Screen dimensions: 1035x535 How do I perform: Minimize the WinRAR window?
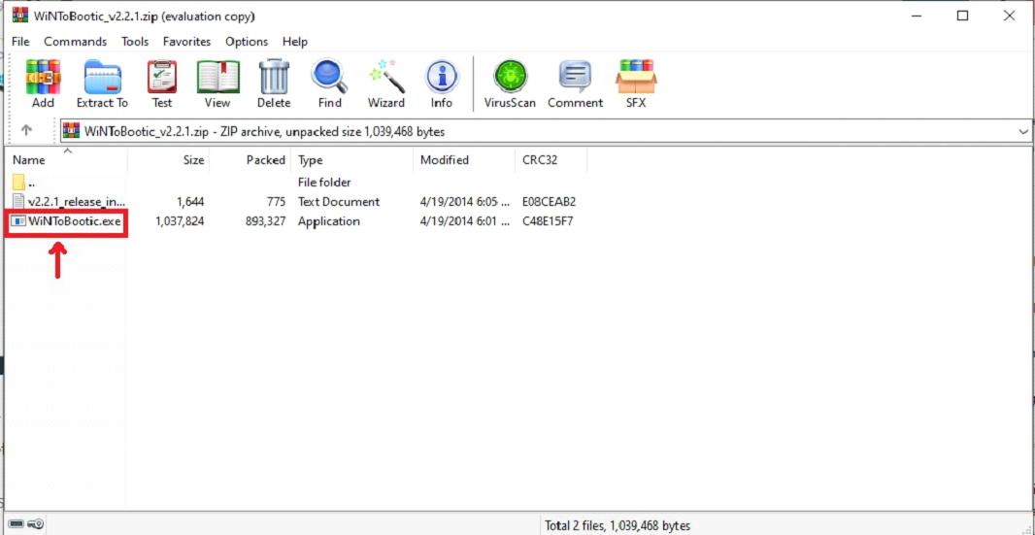[x=917, y=16]
